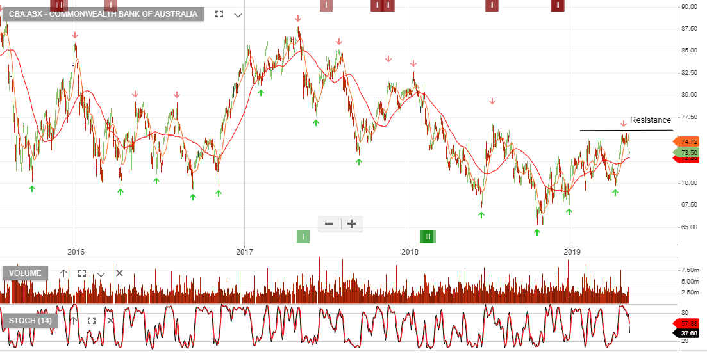
Task: Click the 2018 year label on time axis
Action: click(410, 251)
